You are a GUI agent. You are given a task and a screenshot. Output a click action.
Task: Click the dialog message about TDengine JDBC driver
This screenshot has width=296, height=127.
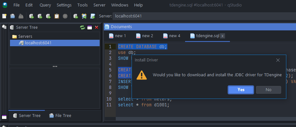tap(217, 75)
